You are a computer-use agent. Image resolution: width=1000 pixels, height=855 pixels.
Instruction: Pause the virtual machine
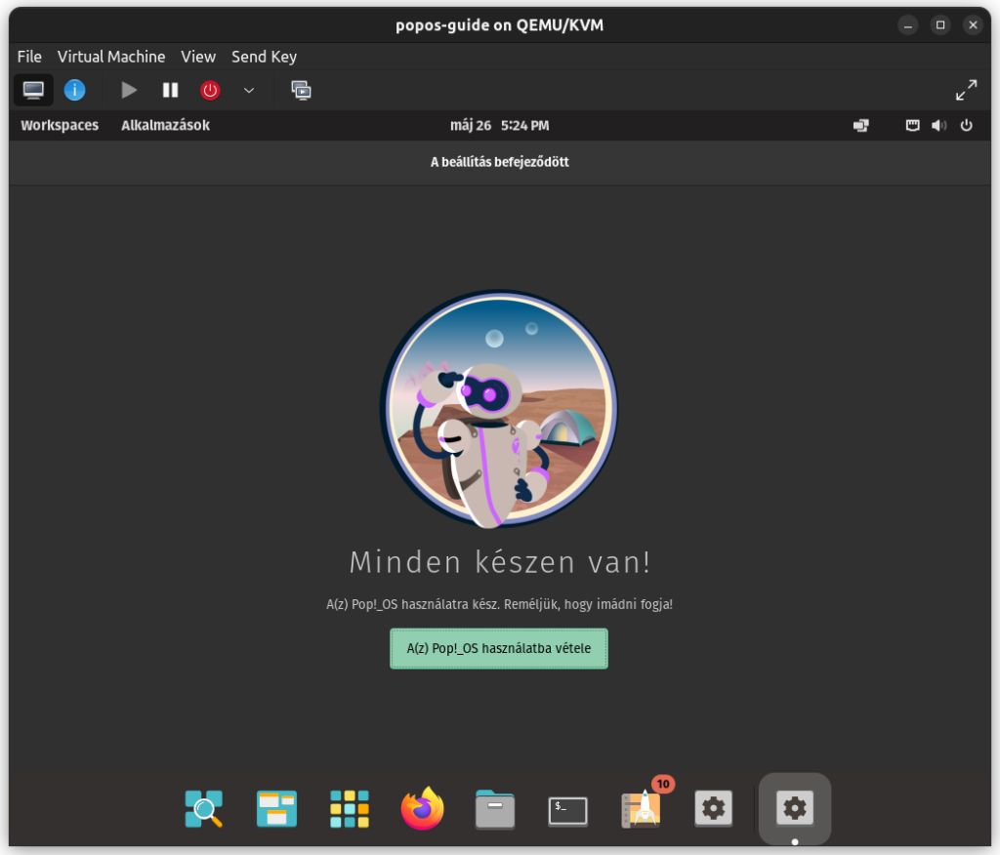170,90
